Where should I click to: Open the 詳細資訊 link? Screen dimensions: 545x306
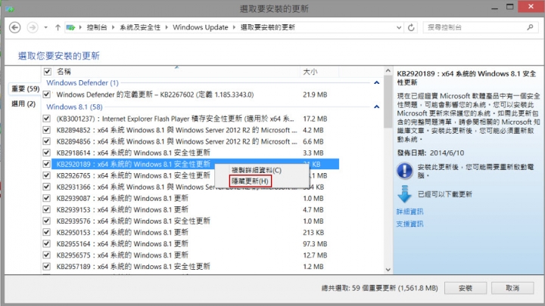tap(410, 212)
